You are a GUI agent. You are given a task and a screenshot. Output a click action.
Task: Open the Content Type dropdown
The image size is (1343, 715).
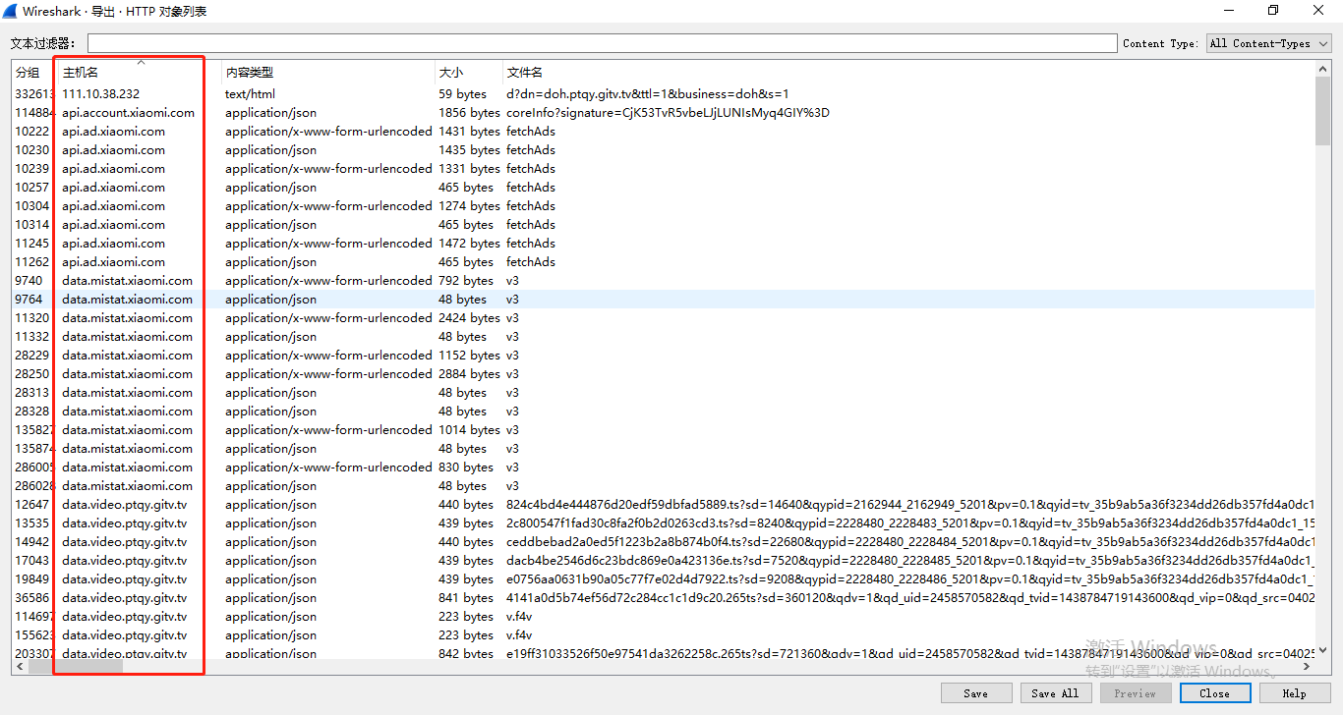[x=1268, y=43]
